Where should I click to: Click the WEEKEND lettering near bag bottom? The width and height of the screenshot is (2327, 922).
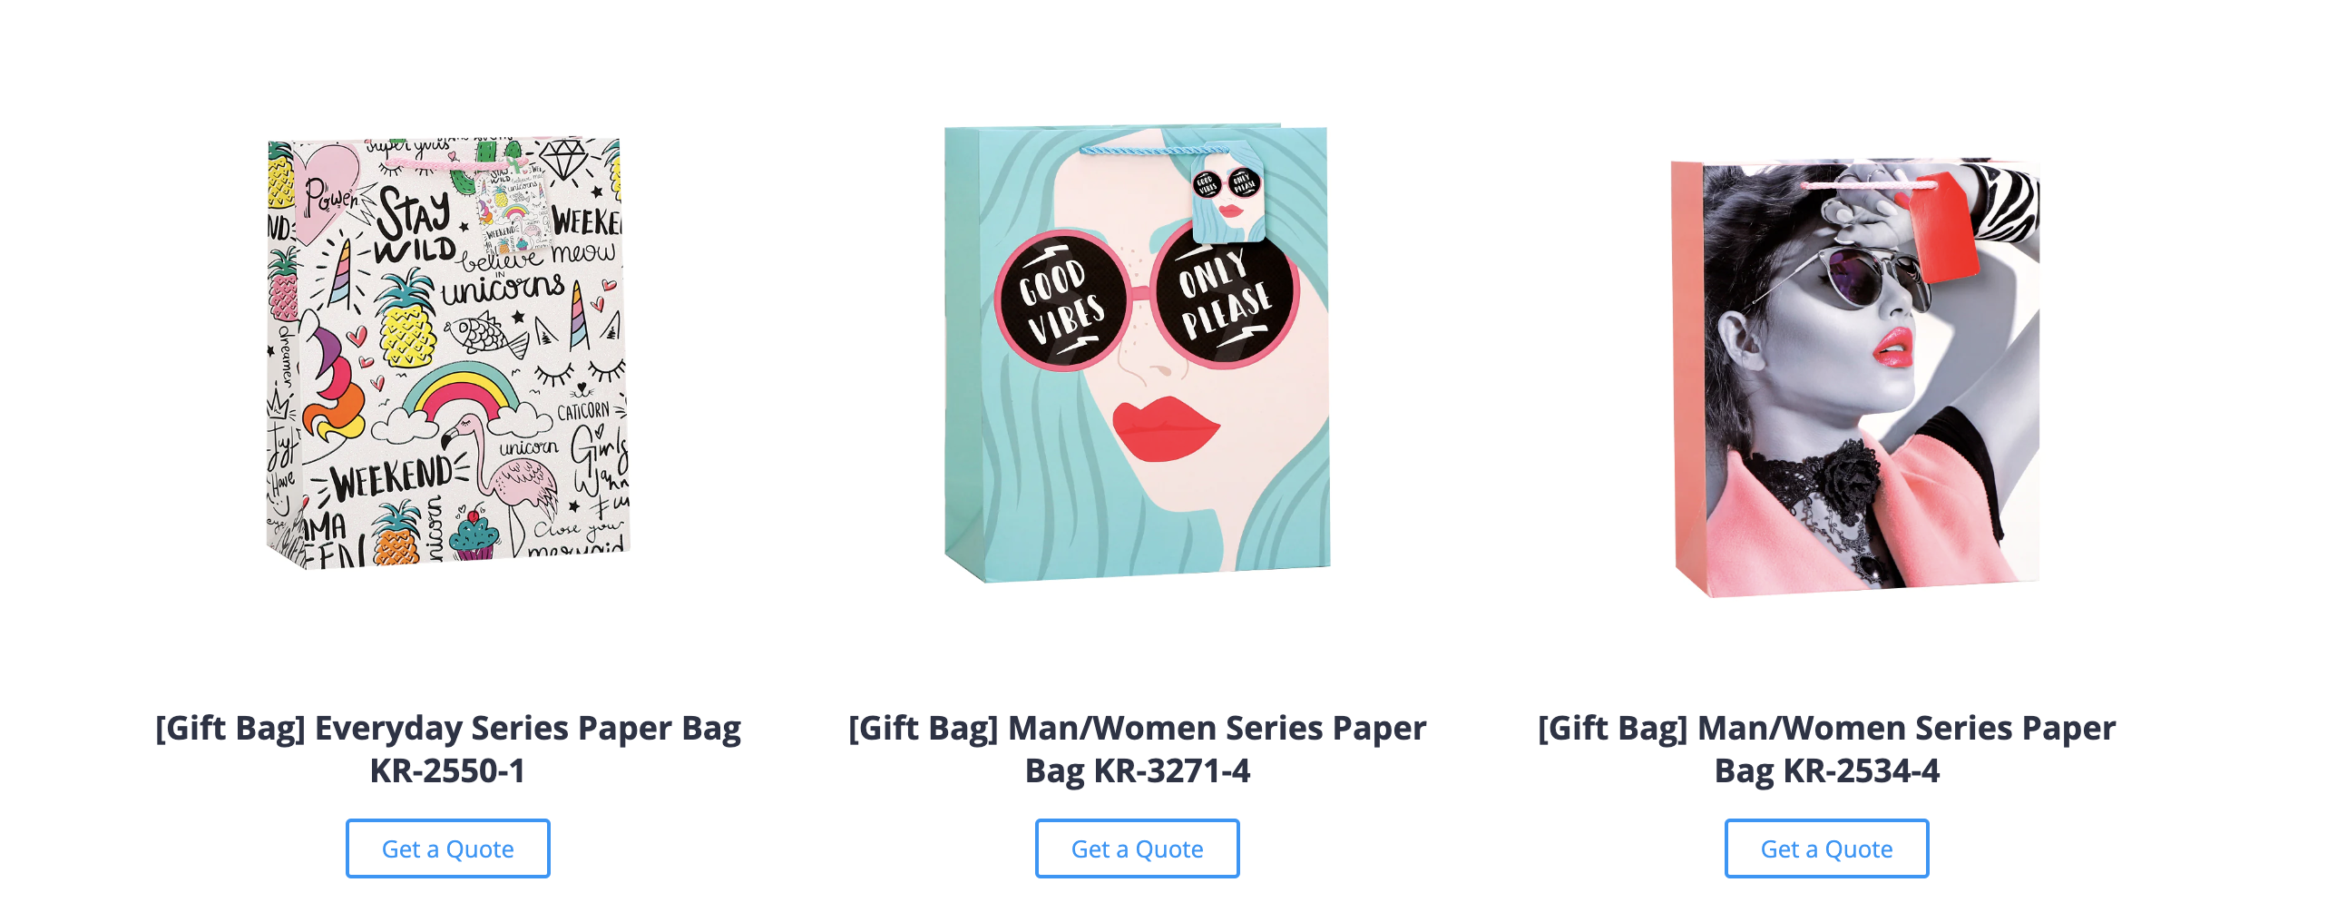[392, 478]
